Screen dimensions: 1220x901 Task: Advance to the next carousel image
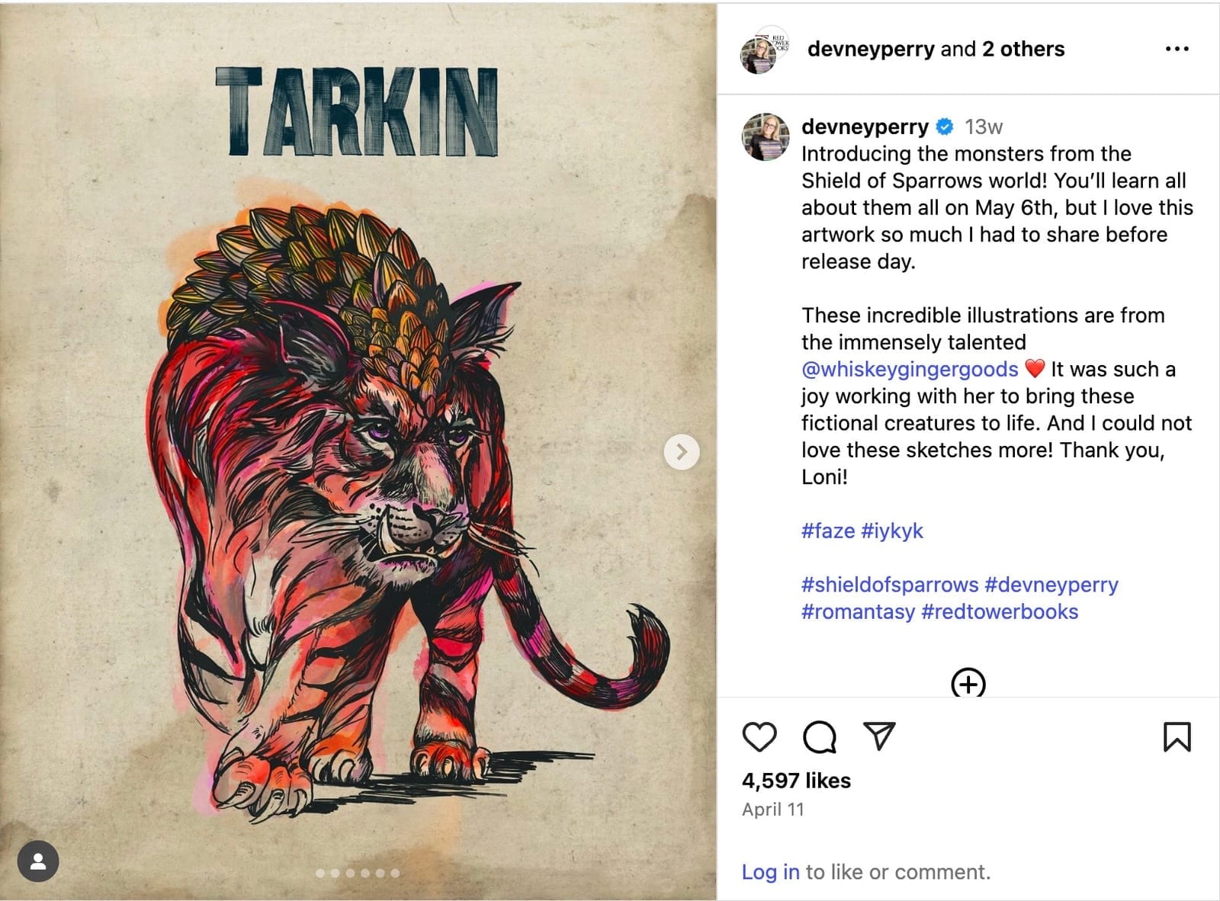(x=682, y=452)
